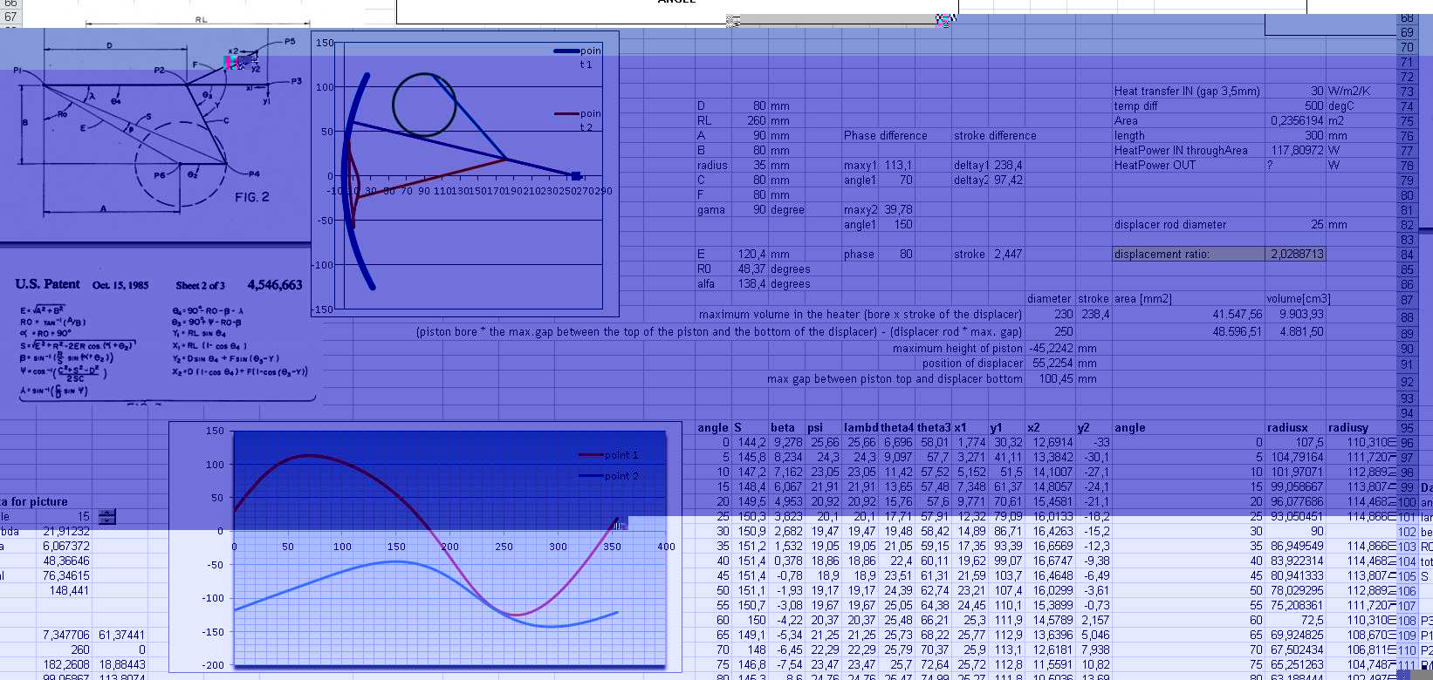The image size is (1433, 680).
Task: Select the value 55,2254
Action: point(1051,364)
